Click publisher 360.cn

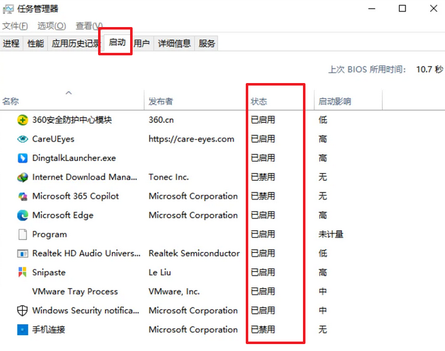(161, 120)
